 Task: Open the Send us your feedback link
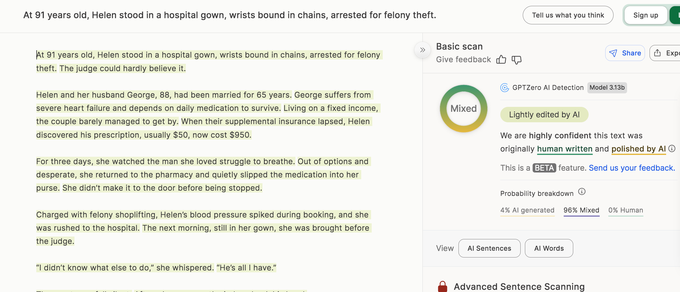tap(632, 168)
